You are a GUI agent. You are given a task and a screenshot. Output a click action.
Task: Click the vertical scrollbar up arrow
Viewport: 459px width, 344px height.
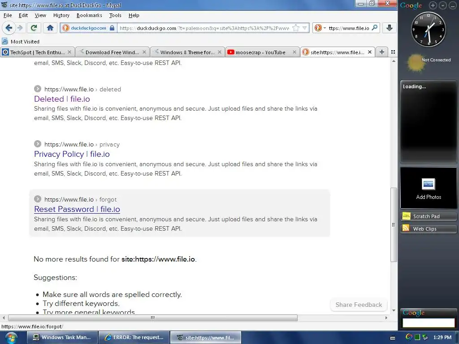tap(394, 61)
